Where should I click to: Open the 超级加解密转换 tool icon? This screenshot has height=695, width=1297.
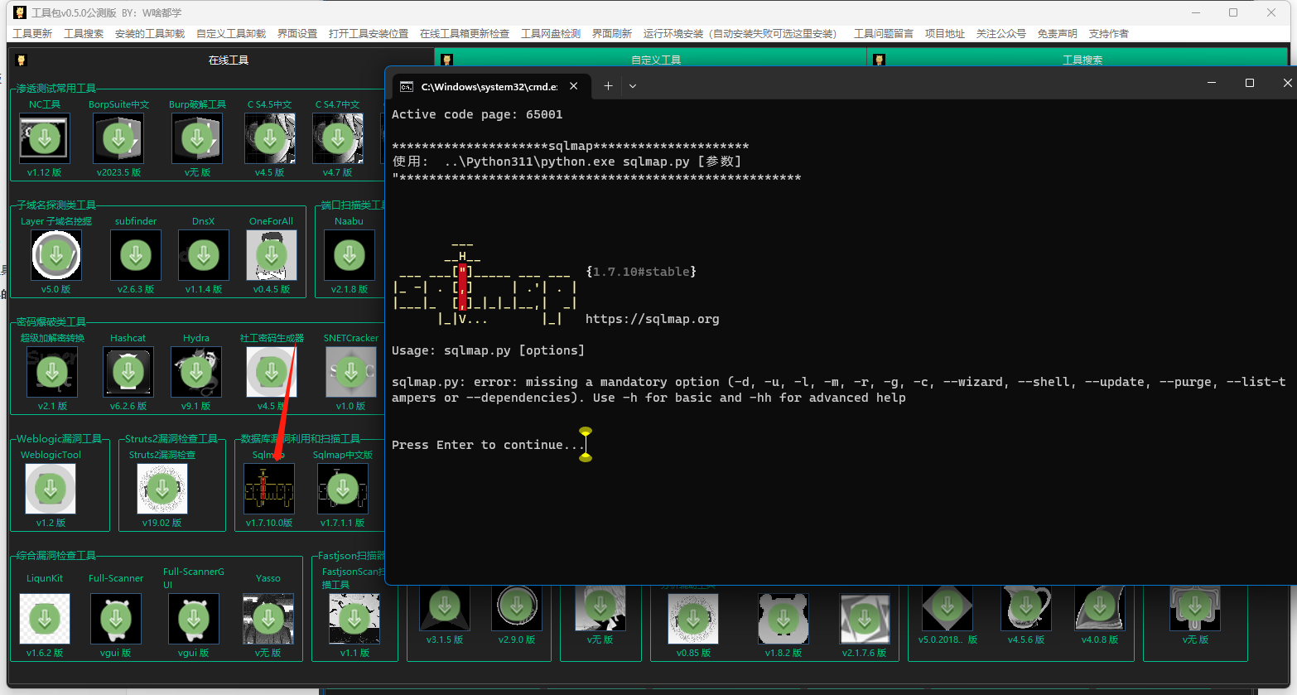(52, 372)
